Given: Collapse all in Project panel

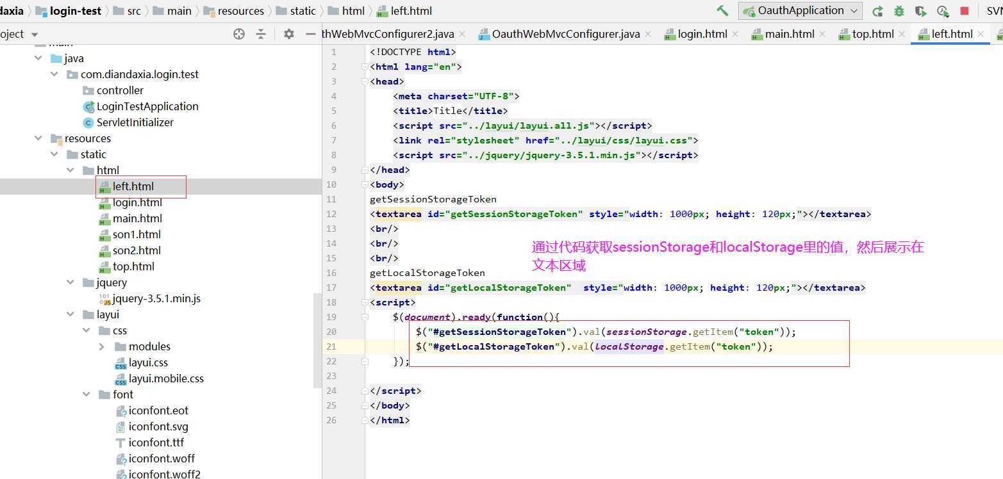Looking at the screenshot, I should click(261, 34).
